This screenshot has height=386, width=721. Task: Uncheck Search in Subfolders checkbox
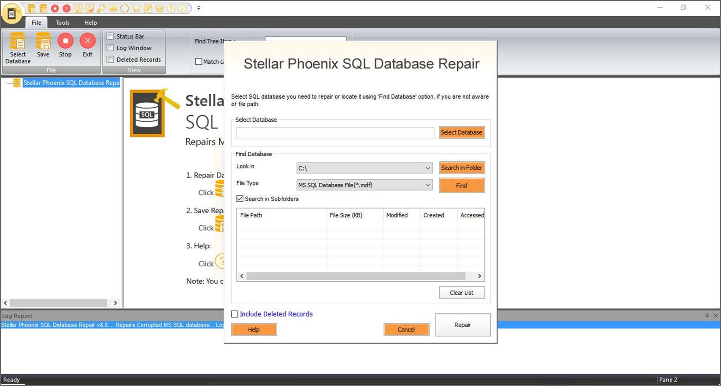(240, 199)
